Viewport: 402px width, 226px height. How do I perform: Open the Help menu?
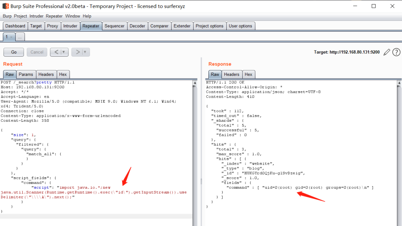pos(87,16)
